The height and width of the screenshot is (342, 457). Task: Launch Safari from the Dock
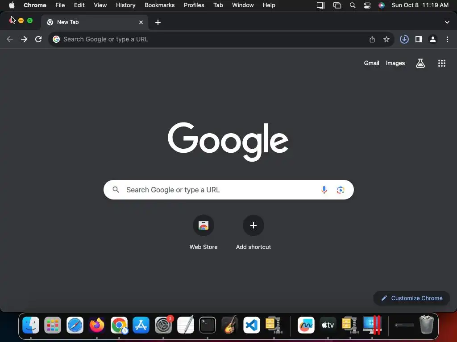coord(75,325)
